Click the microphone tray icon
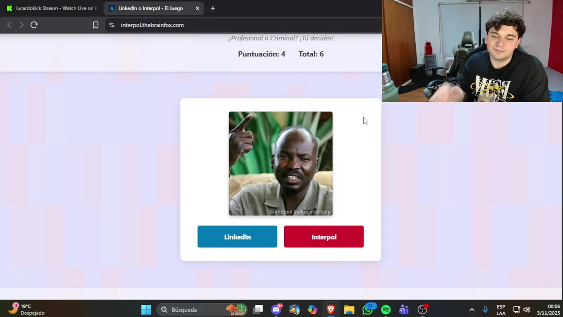Image resolution: width=563 pixels, height=317 pixels. (485, 310)
